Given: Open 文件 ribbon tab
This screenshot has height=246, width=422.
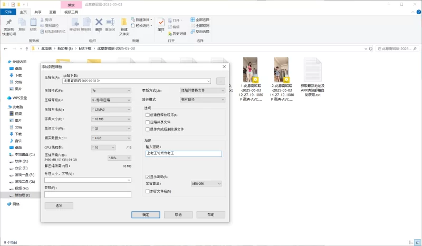Looking at the screenshot, I should [x=8, y=12].
